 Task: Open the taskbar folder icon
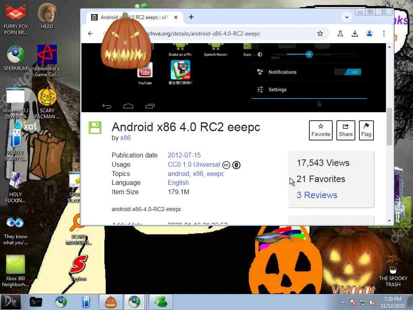[x=35, y=302]
